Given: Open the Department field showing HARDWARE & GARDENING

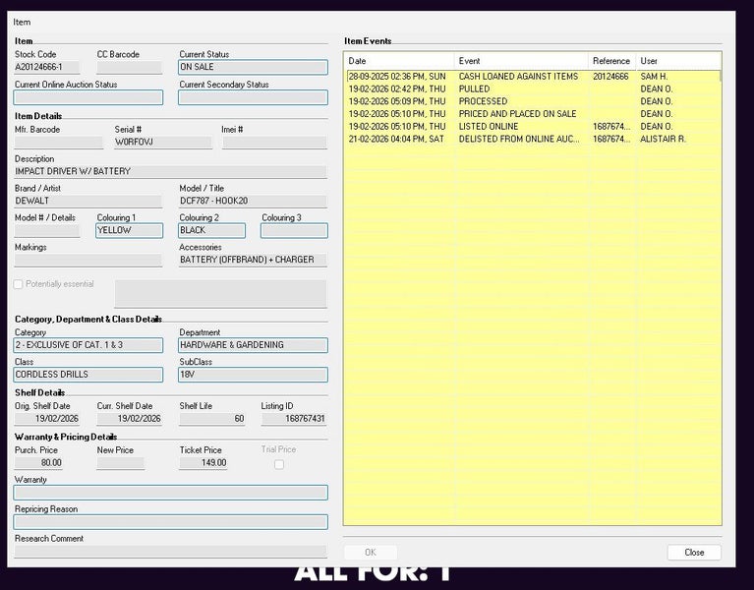Looking at the screenshot, I should pyautogui.click(x=253, y=346).
